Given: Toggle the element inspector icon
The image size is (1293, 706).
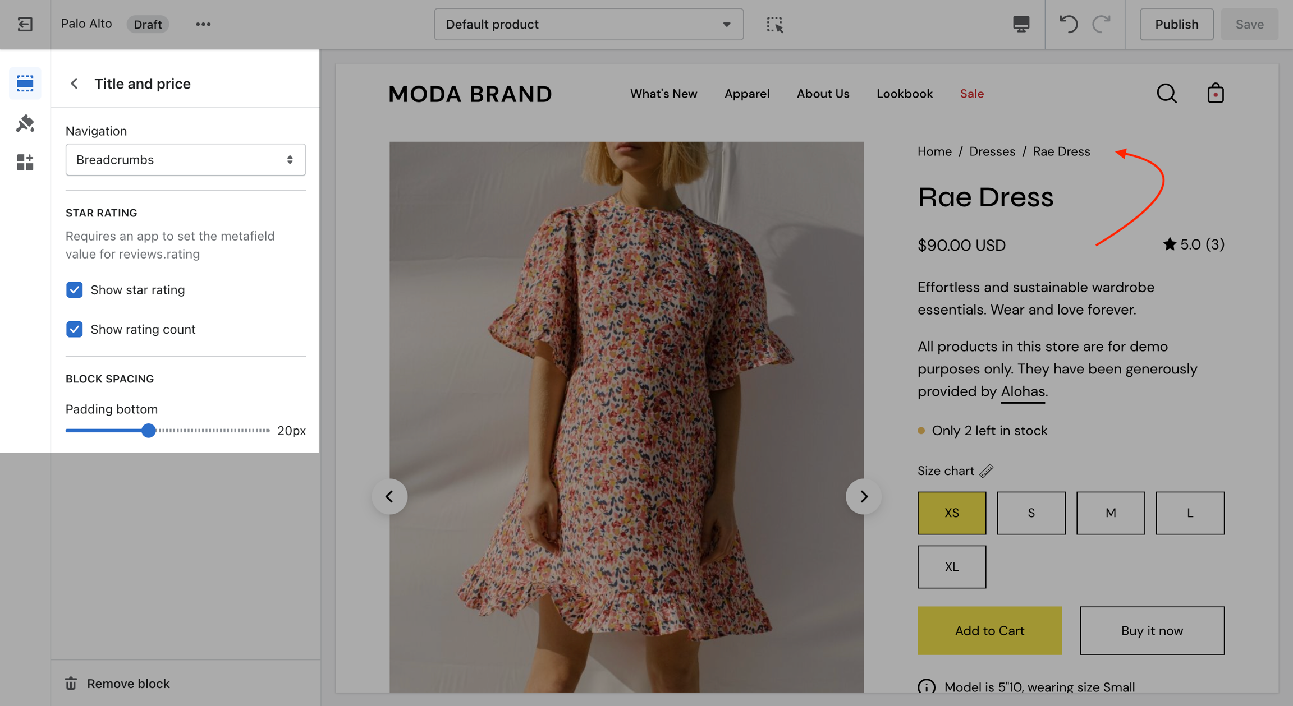Looking at the screenshot, I should pyautogui.click(x=774, y=24).
